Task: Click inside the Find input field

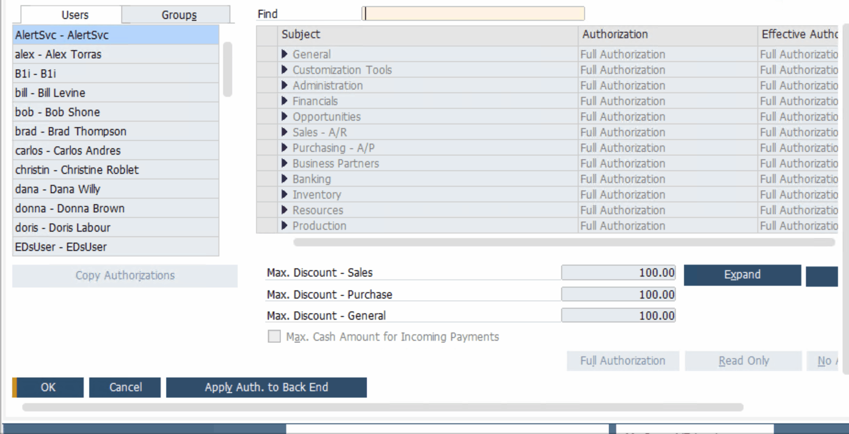Action: [x=473, y=13]
